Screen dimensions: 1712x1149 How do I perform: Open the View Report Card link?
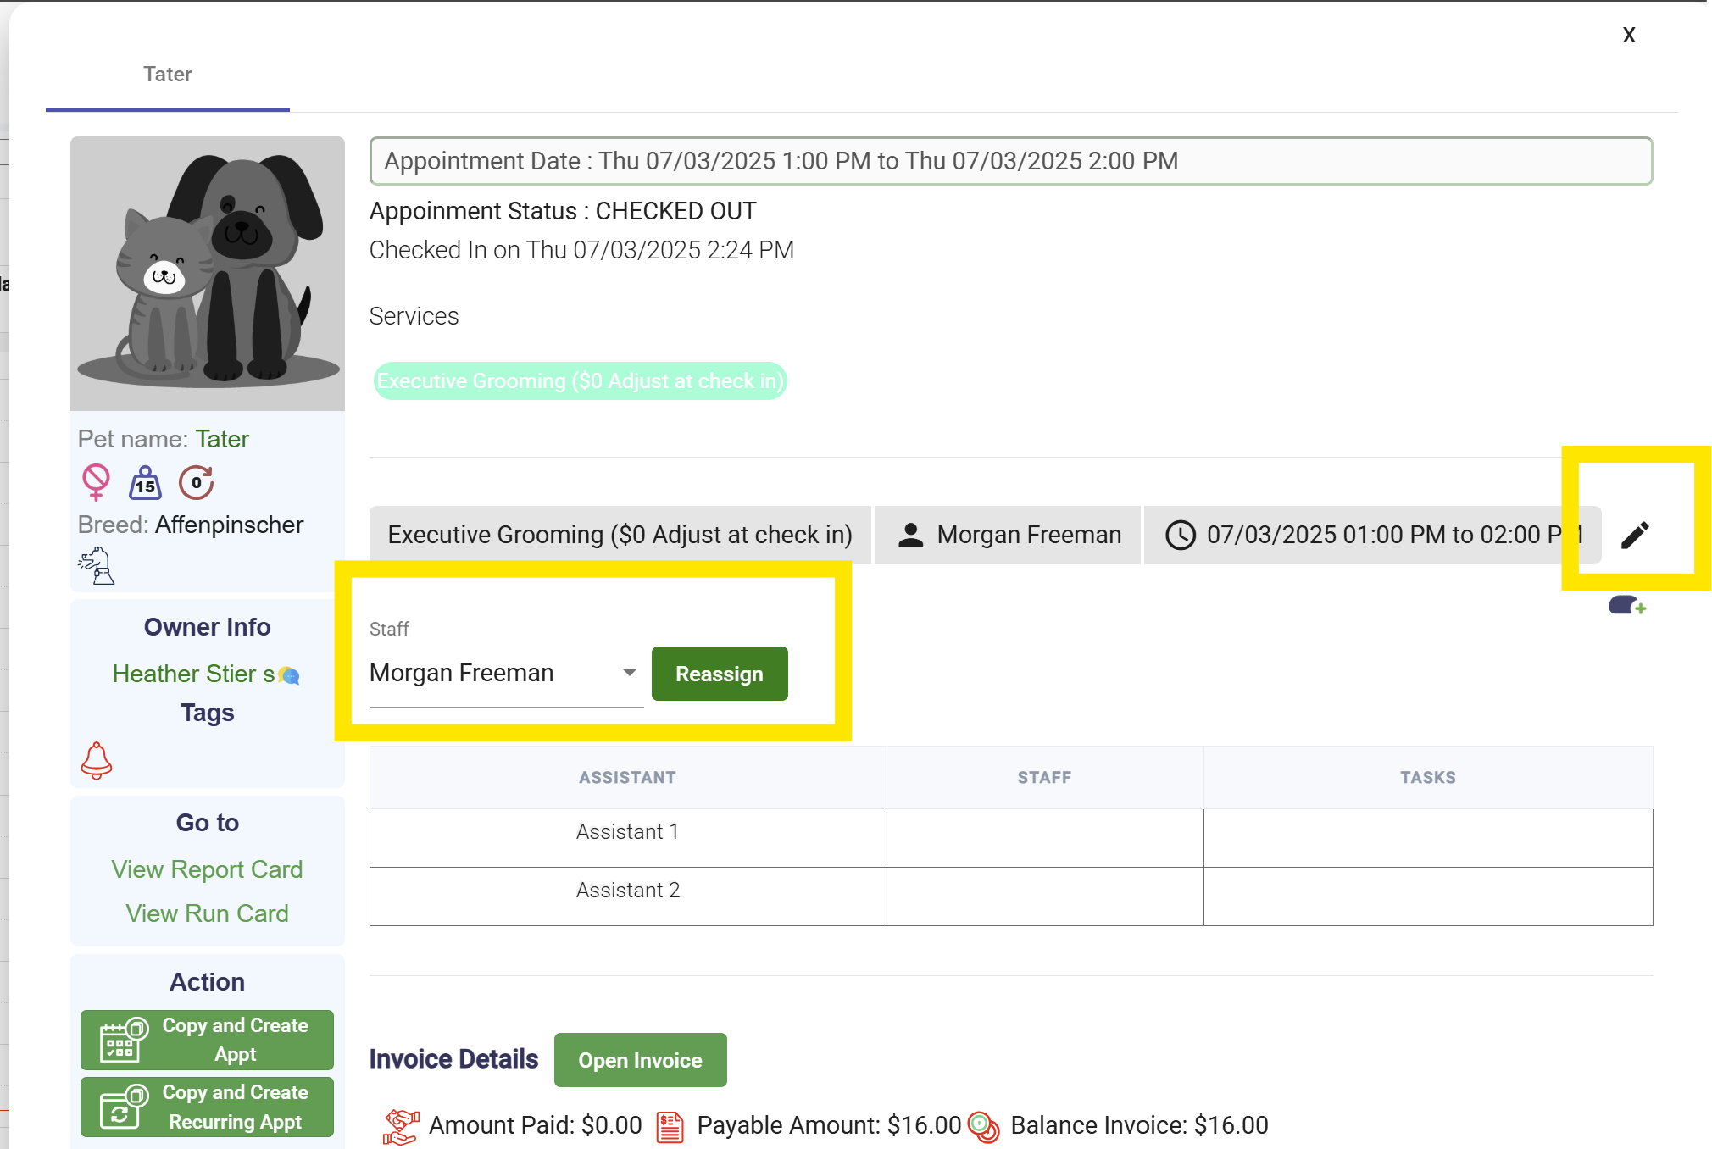pos(207,869)
